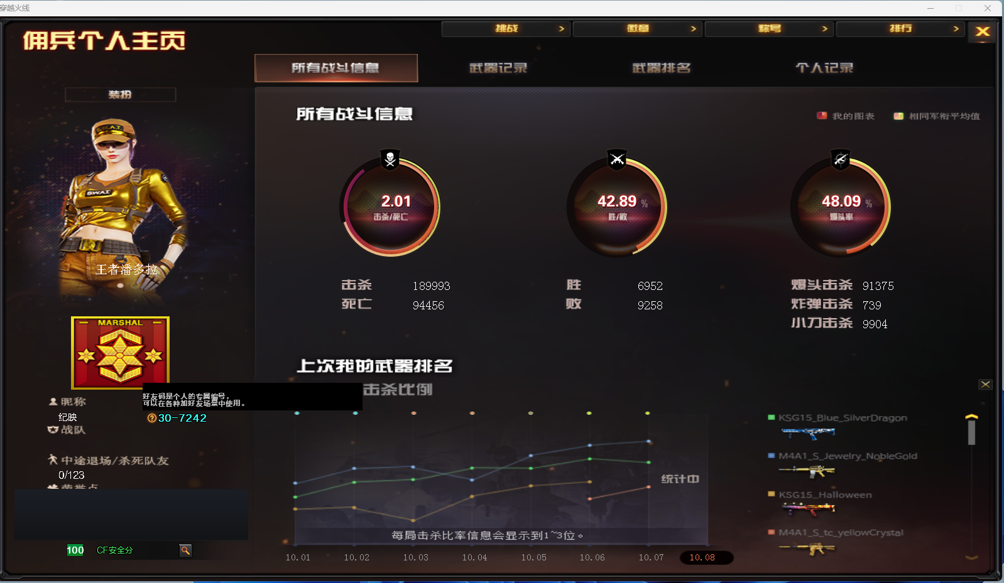Click the weapon list scroll-down arrow
The height and width of the screenshot is (583, 1004).
pos(971,557)
